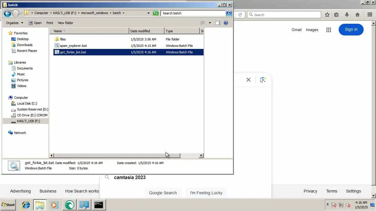This screenshot has height=211, width=376.
Task: Create a New folder
Action: pos(66,23)
